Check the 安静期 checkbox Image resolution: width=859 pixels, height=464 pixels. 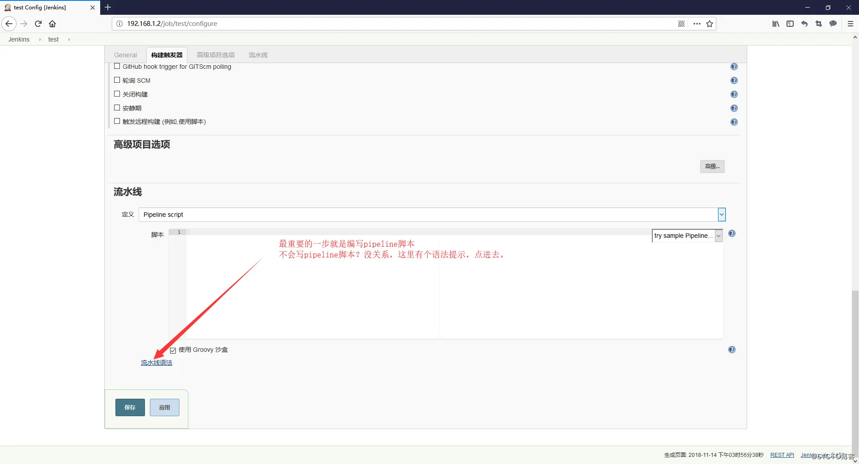pos(117,108)
